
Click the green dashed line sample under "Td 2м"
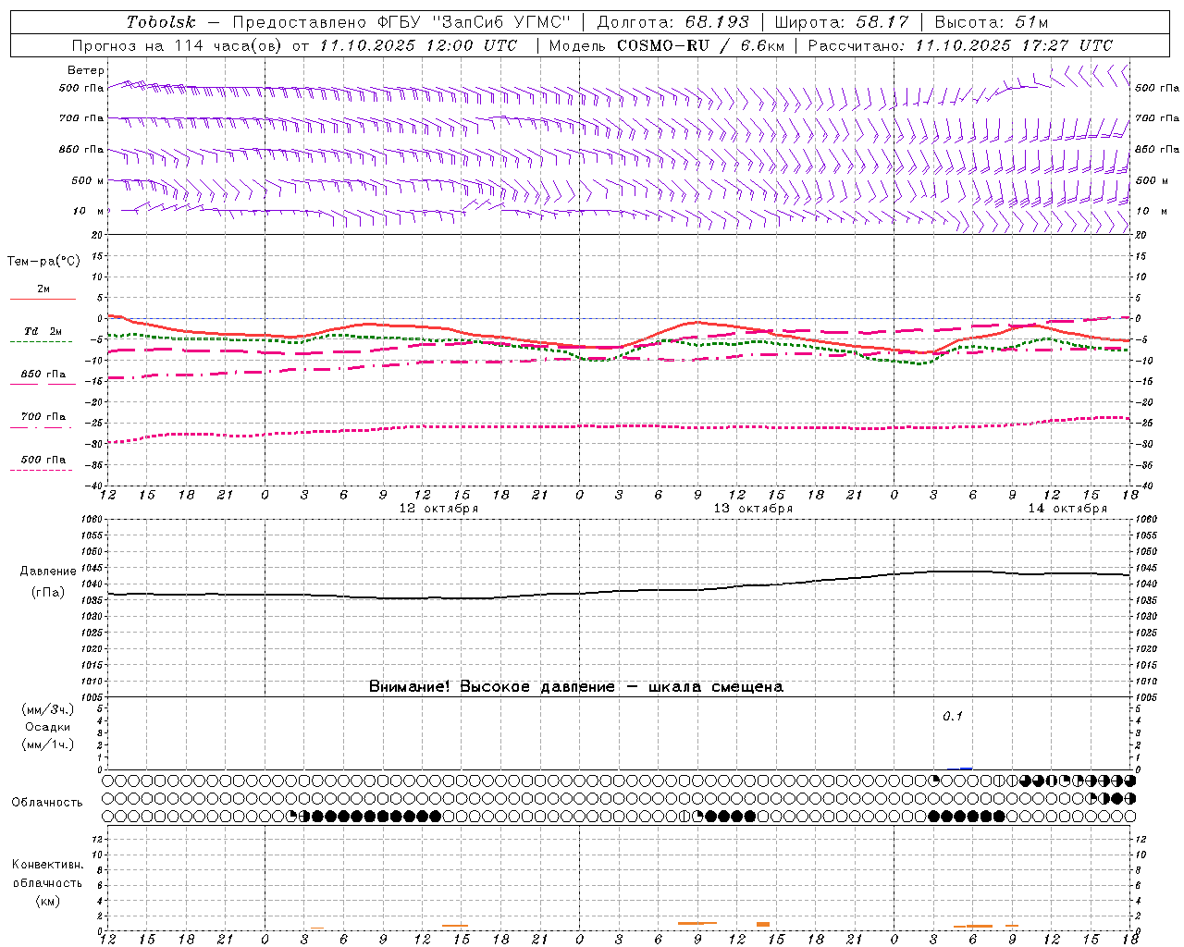[x=42, y=342]
